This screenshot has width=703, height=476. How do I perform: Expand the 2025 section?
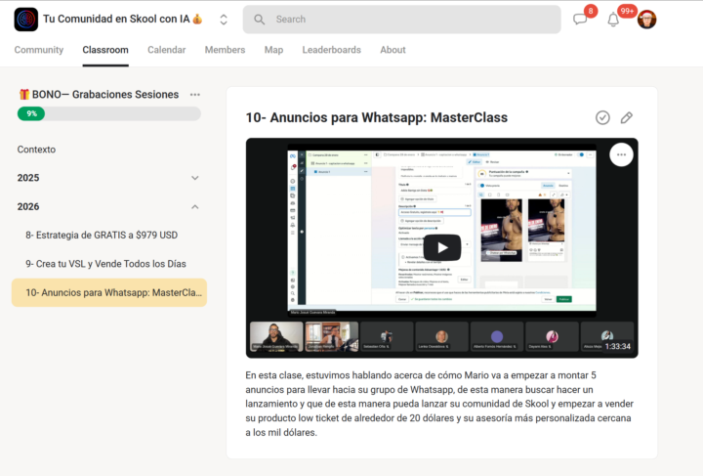[108, 178]
